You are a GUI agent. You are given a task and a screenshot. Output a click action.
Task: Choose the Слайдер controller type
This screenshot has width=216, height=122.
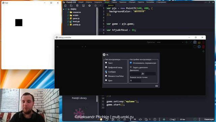point(106,72)
